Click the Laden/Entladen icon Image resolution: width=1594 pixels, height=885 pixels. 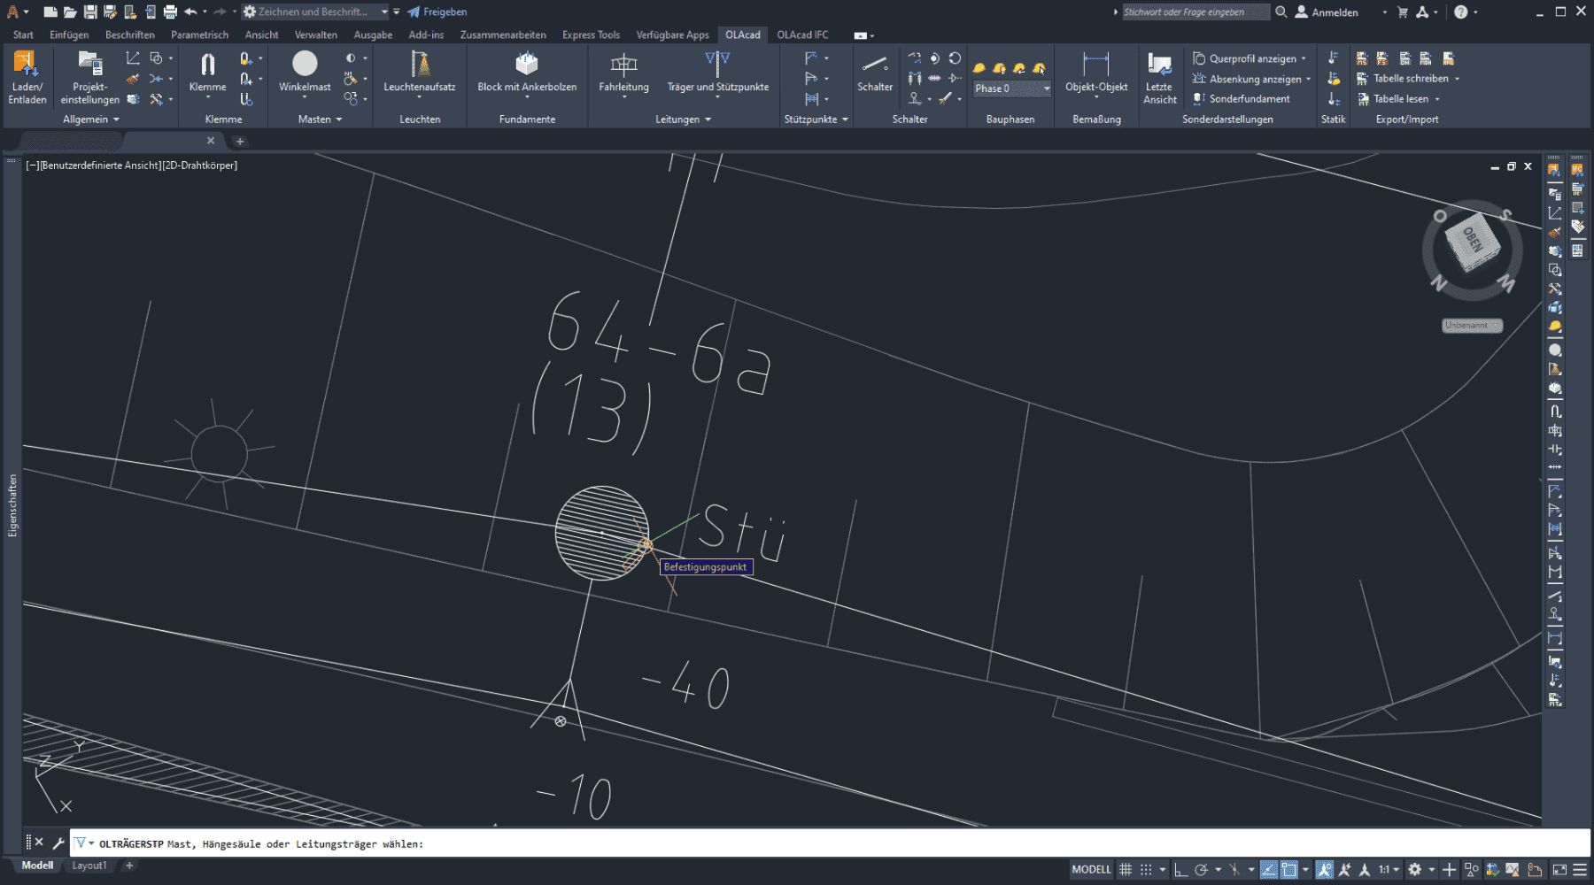[x=27, y=65]
